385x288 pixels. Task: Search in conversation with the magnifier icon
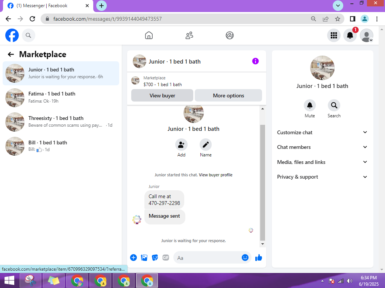click(334, 105)
